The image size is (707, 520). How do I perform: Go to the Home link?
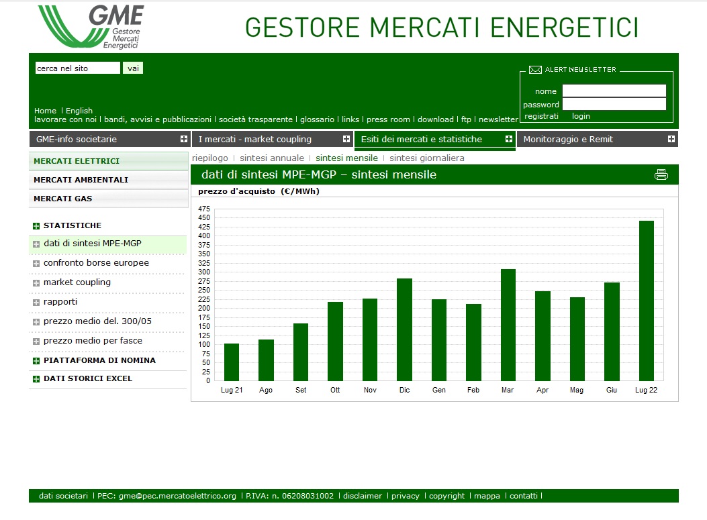pyautogui.click(x=45, y=111)
